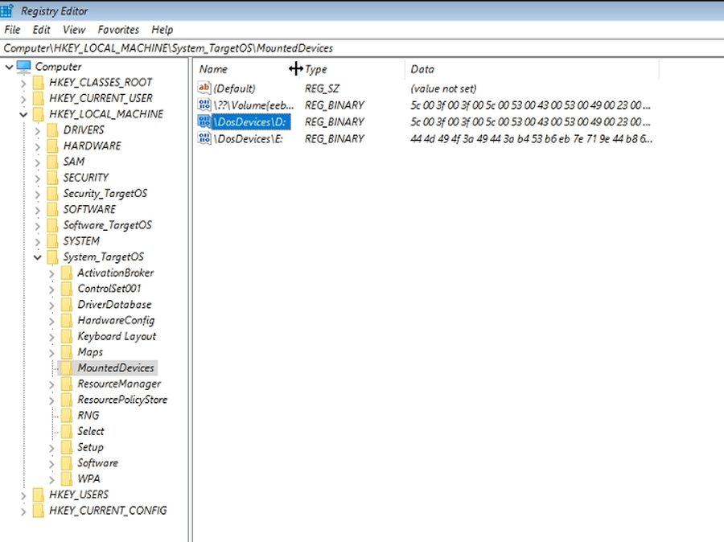This screenshot has height=542, width=724.
Task: Collapse the System_TargetOS key arrow
Action: (38, 257)
